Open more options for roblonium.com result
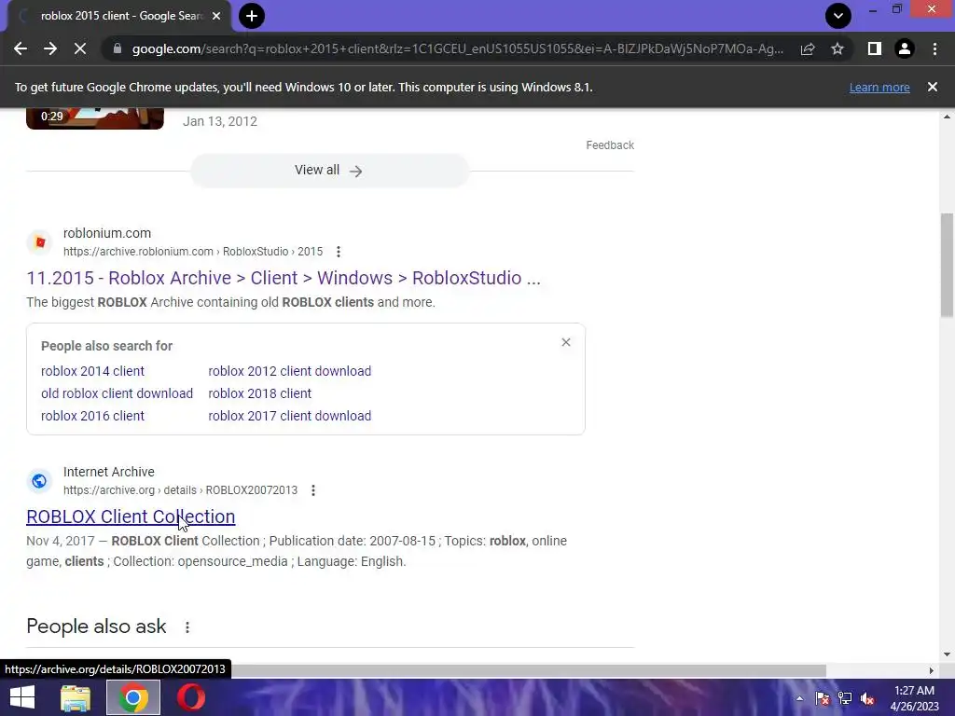 pos(338,252)
